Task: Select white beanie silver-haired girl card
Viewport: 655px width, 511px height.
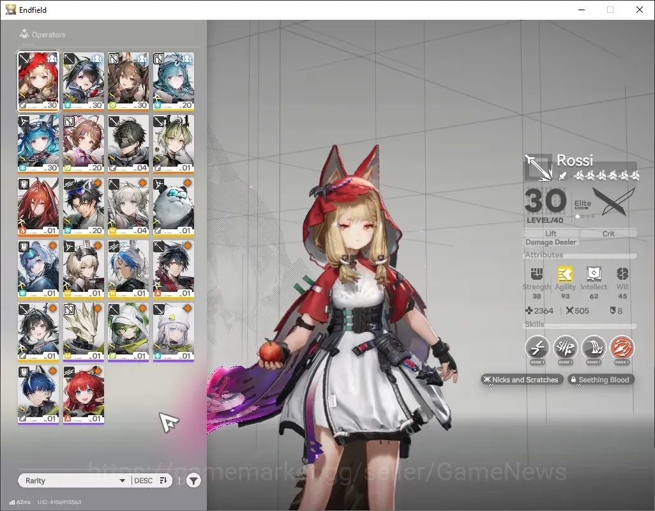Action: pos(174,332)
